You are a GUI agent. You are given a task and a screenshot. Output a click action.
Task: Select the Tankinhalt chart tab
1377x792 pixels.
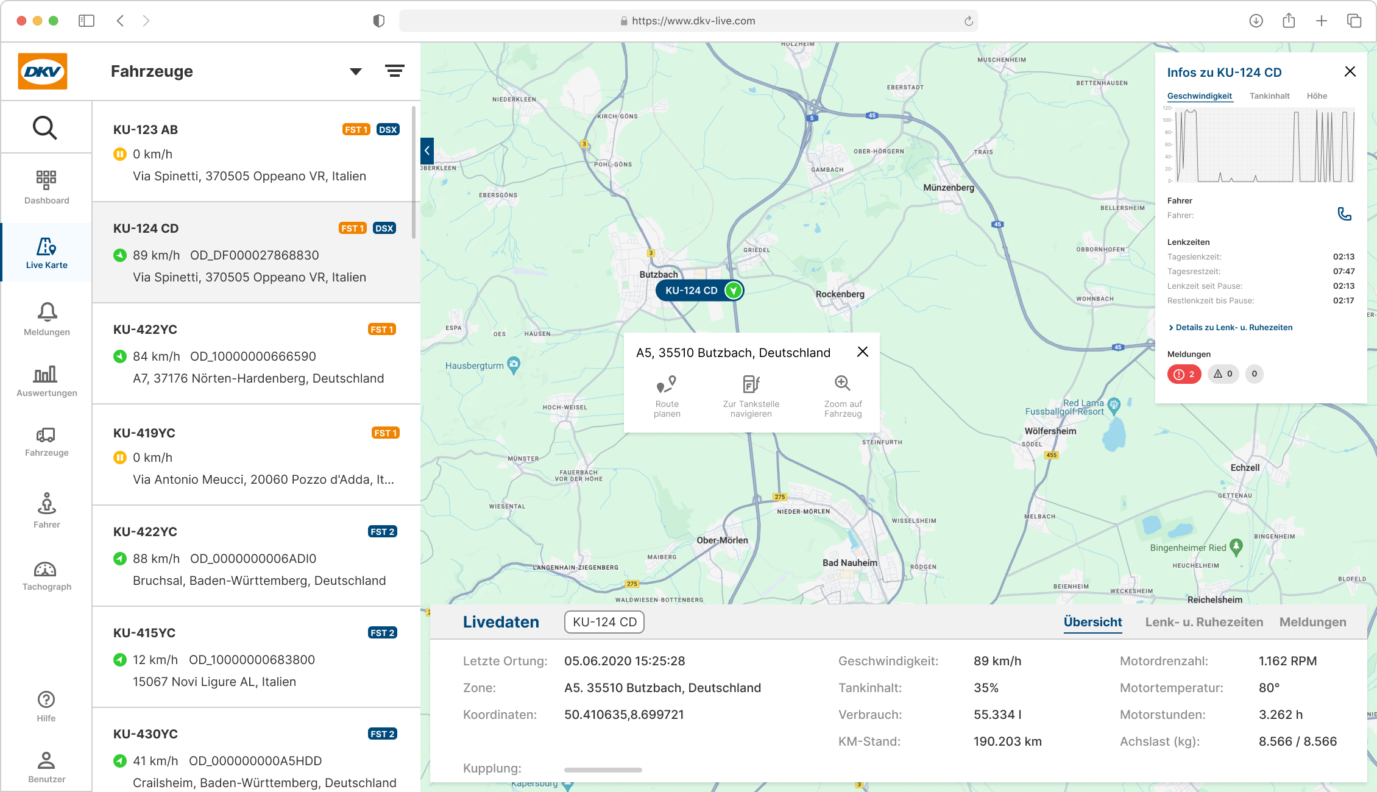1269,96
